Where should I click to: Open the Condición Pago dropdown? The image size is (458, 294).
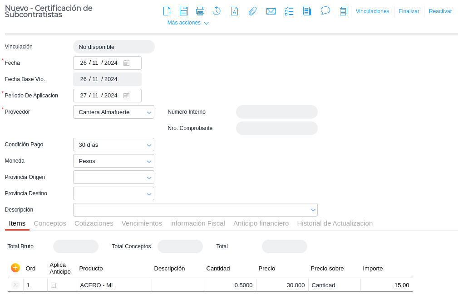coord(149,145)
